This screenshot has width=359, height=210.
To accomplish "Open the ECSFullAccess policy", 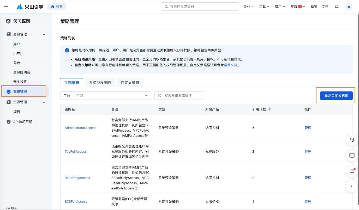I will point(76,202).
